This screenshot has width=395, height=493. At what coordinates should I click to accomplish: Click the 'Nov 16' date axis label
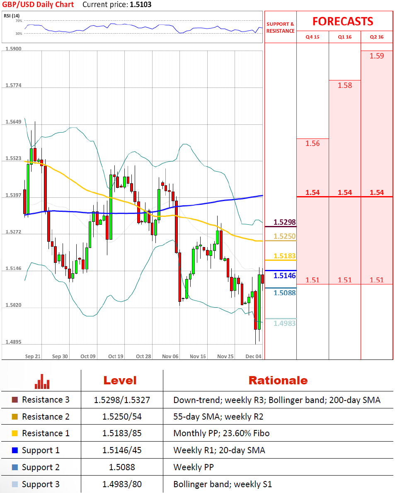pos(198,356)
